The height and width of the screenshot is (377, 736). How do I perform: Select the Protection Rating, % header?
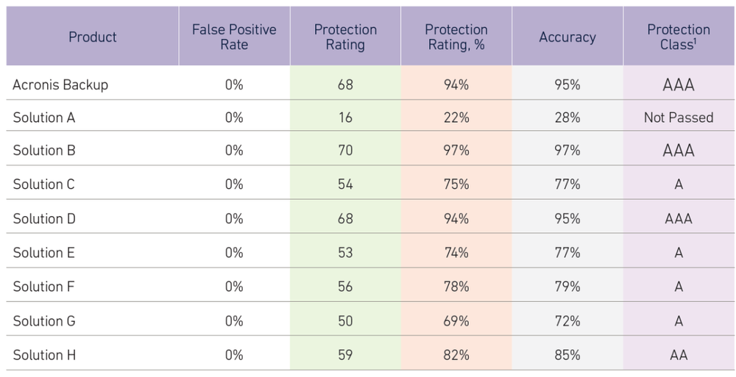point(456,37)
